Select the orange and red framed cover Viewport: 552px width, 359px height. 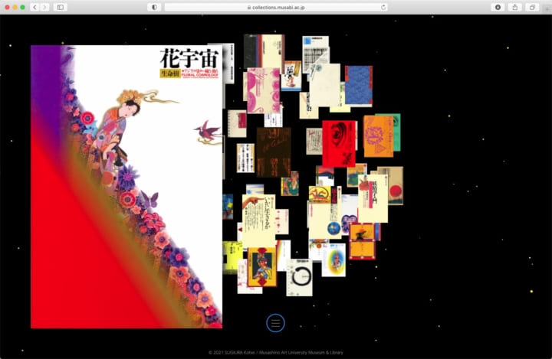pyautogui.click(x=362, y=241)
